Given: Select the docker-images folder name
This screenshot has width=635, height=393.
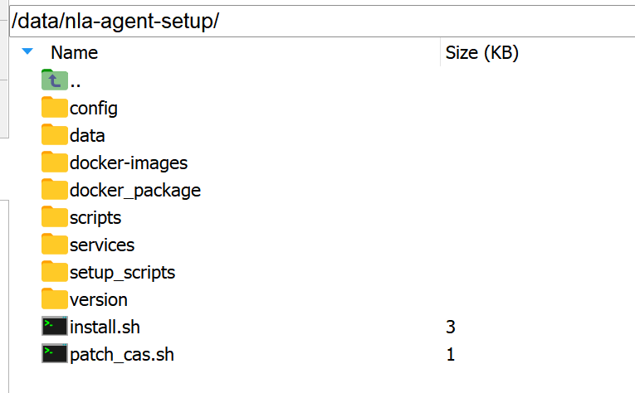Looking at the screenshot, I should point(129,163).
